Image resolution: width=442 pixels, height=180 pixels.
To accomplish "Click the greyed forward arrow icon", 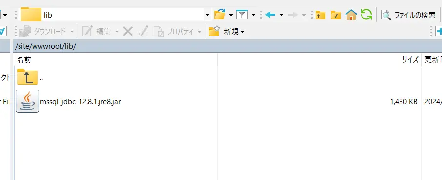I will pyautogui.click(x=293, y=15).
